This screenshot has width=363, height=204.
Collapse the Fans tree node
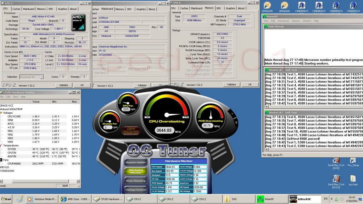[1, 160]
